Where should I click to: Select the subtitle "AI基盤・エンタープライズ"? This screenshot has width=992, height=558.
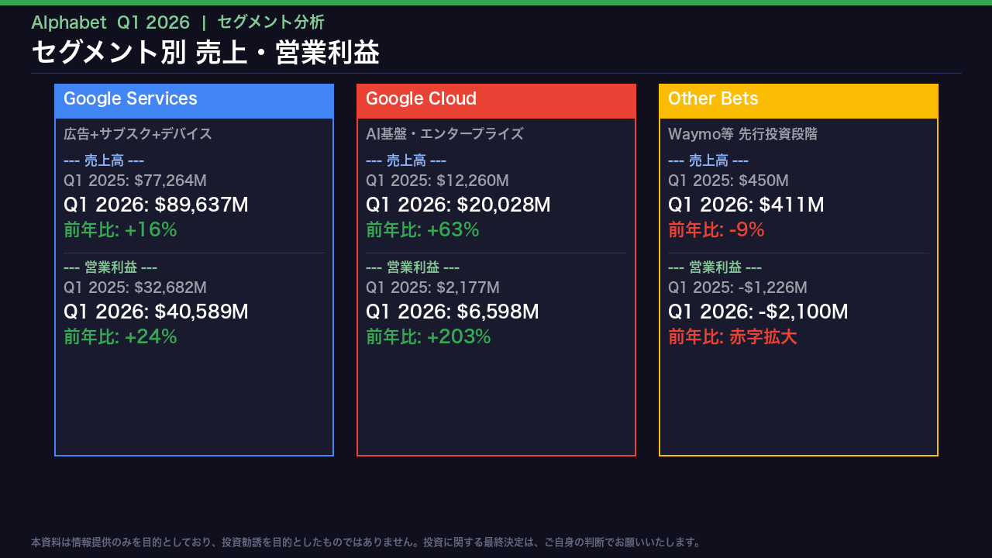coord(445,134)
